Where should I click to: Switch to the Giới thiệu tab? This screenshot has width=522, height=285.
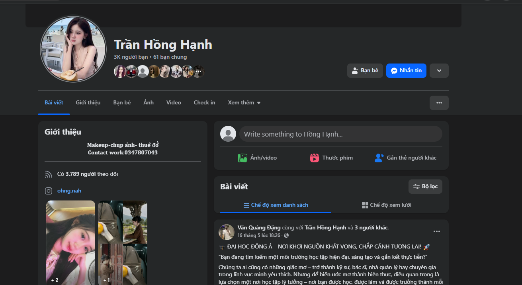88,102
